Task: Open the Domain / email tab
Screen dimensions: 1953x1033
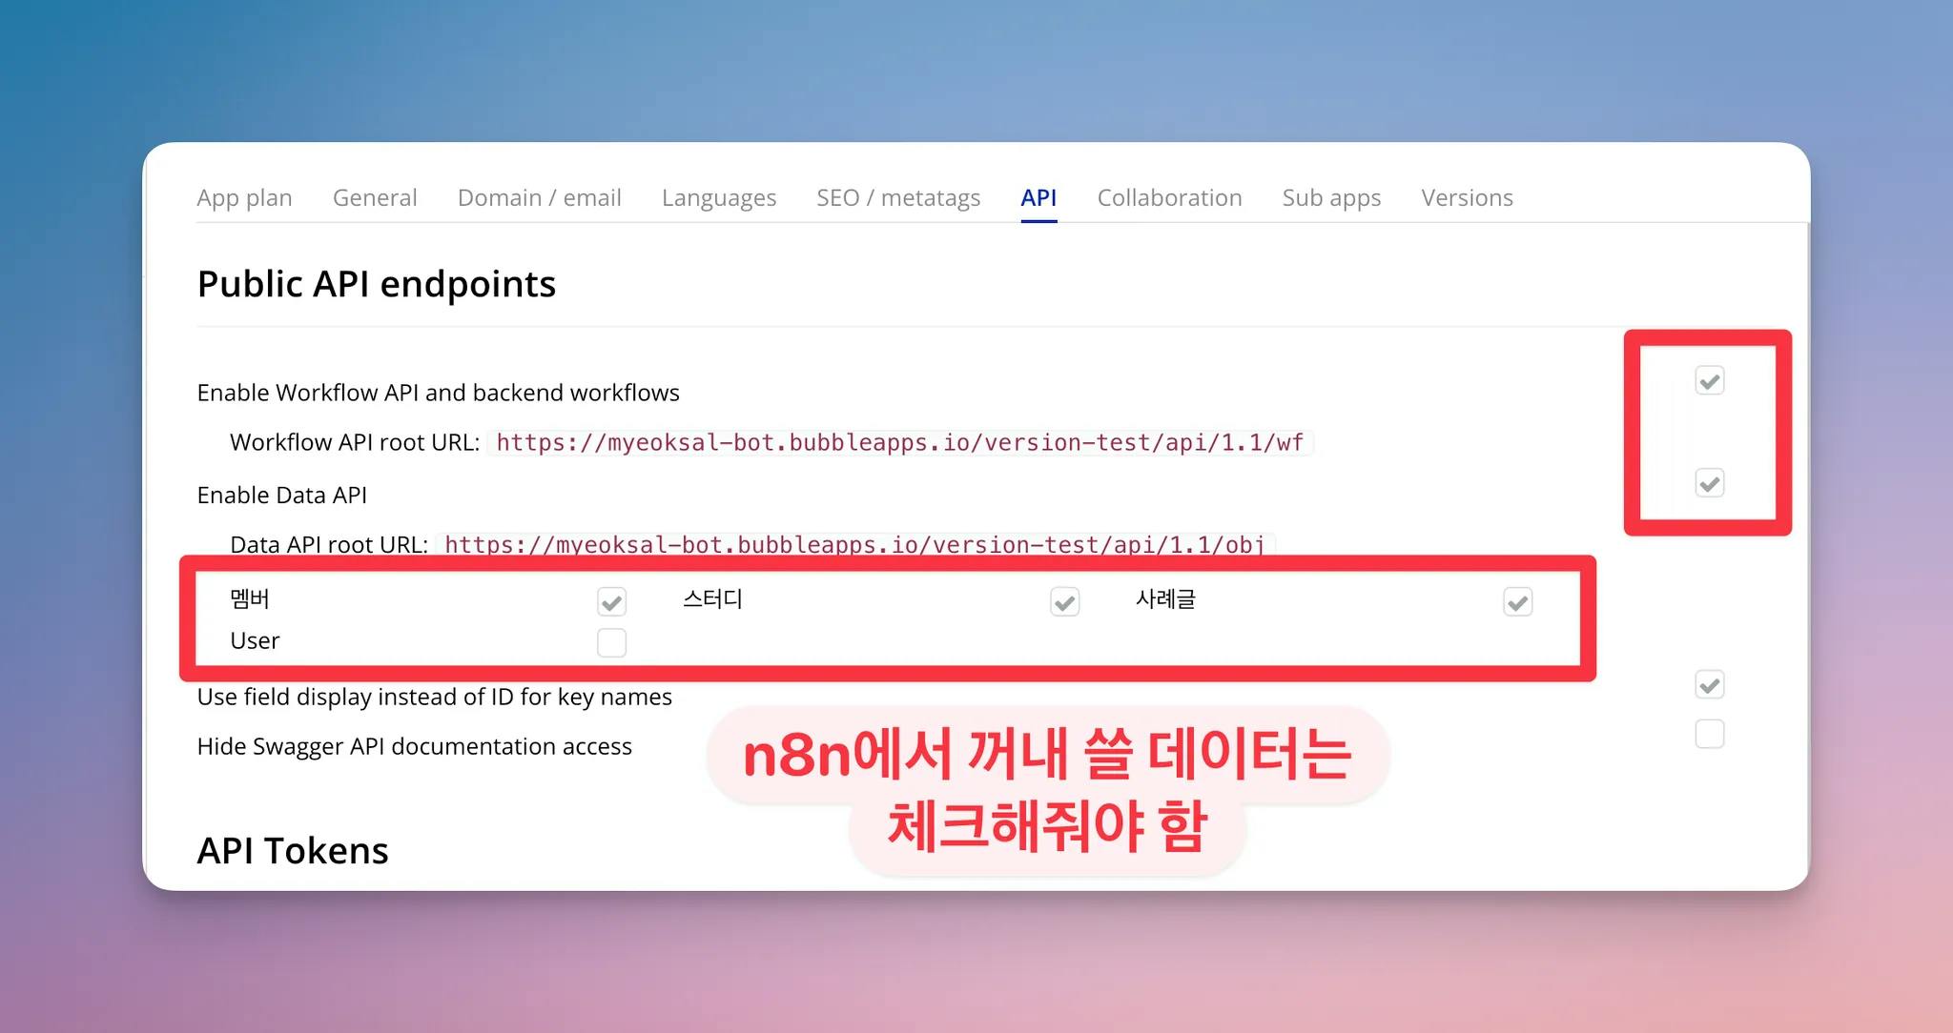Action: pos(539,197)
